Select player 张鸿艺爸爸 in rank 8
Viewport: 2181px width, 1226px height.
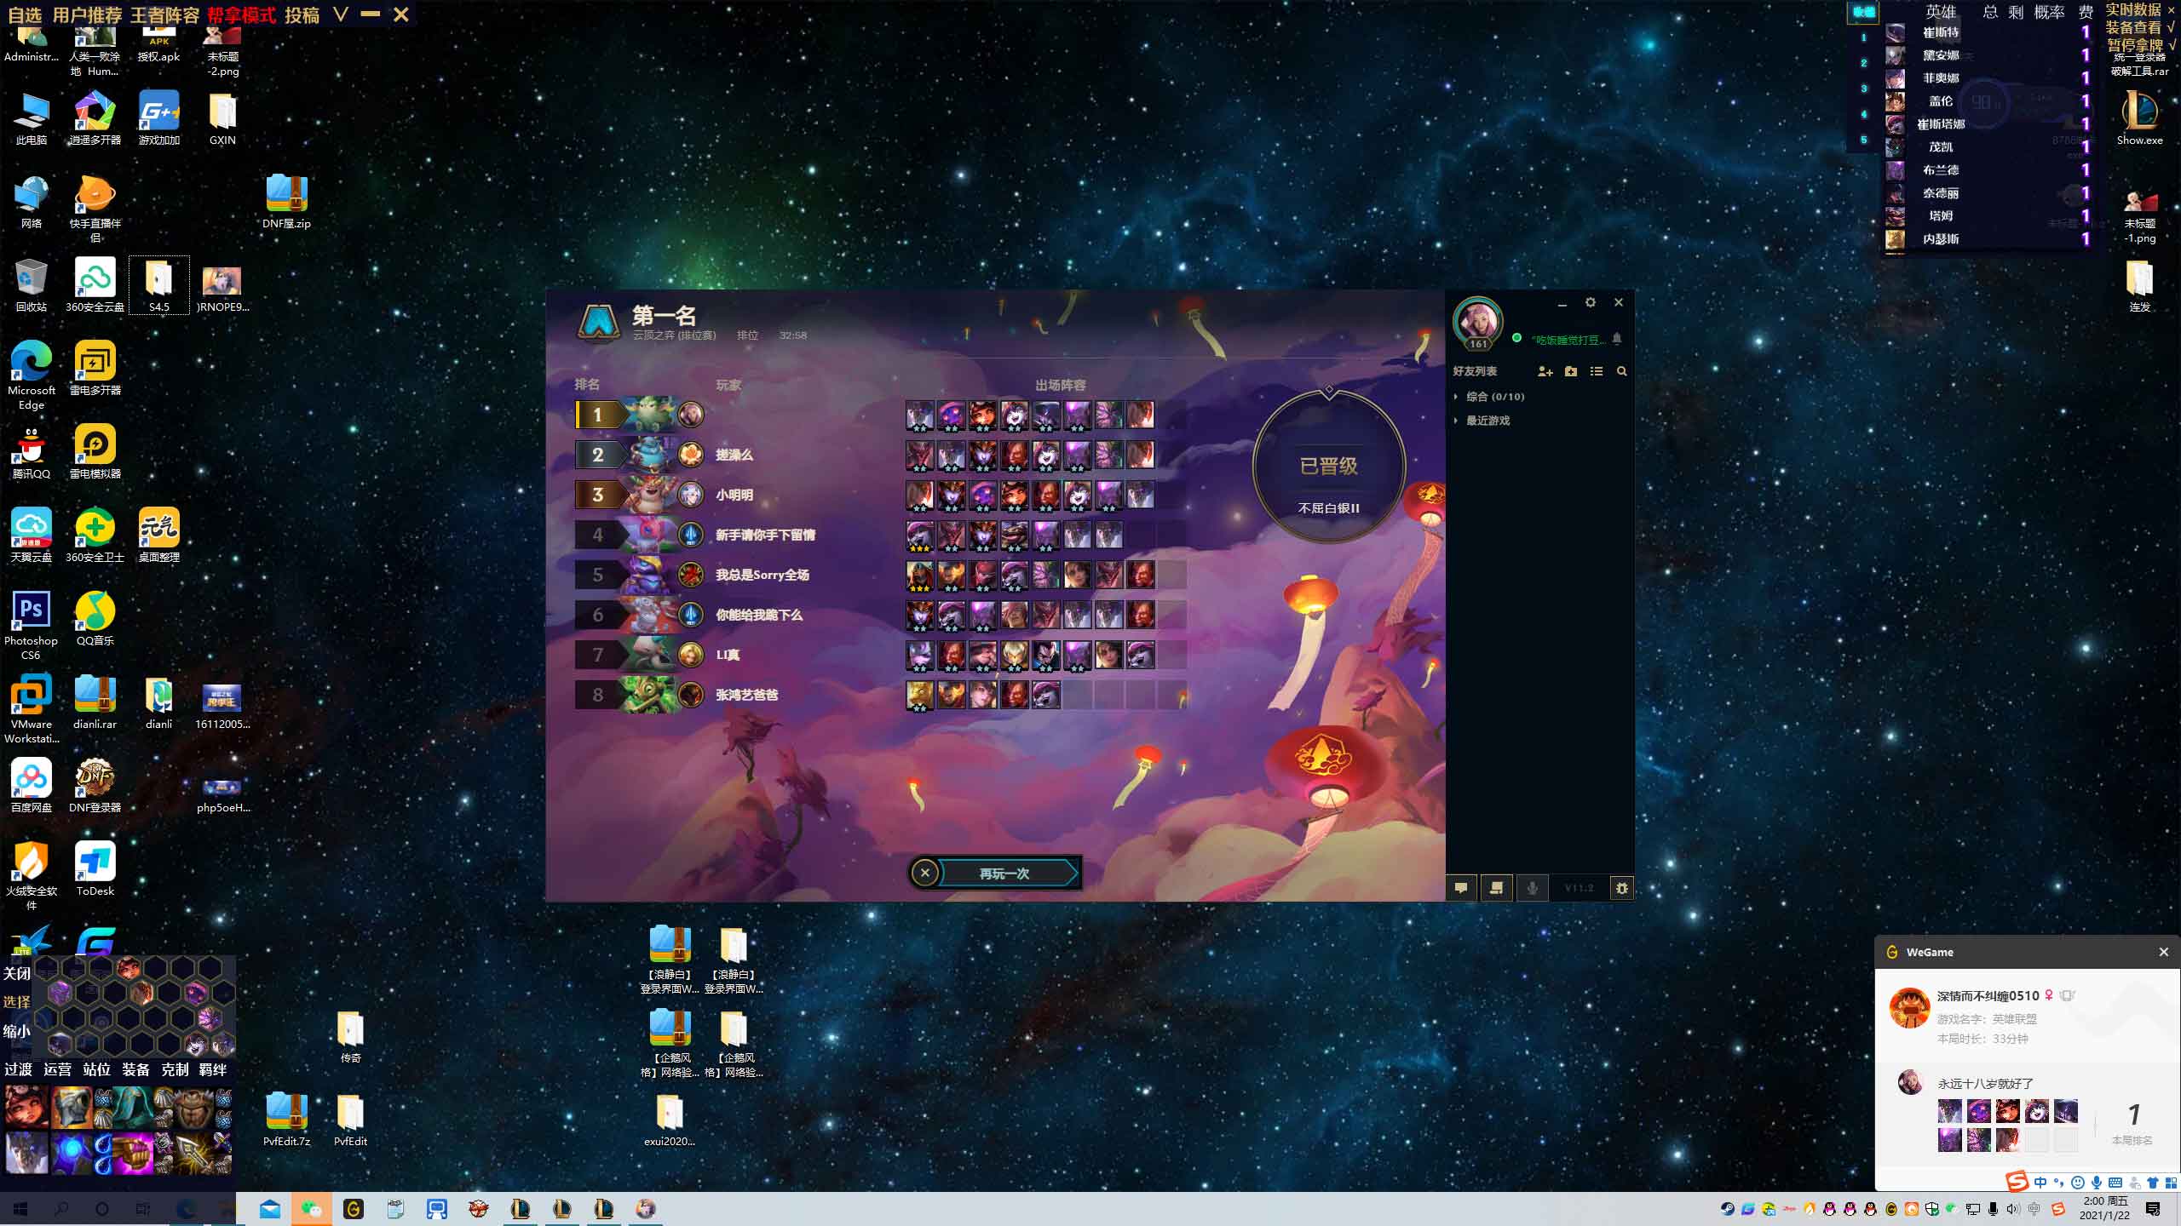[746, 695]
